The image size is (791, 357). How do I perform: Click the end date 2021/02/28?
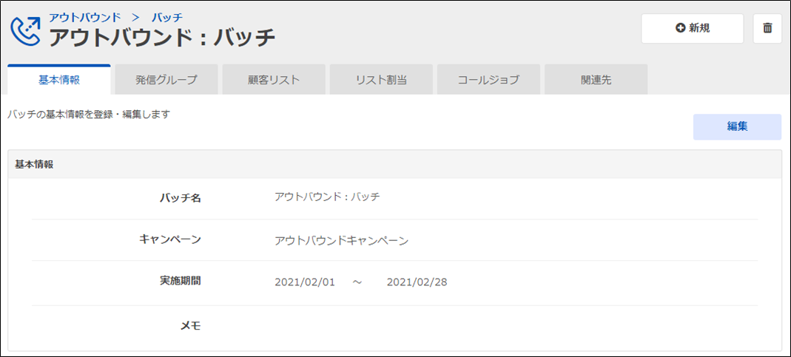[x=417, y=282]
